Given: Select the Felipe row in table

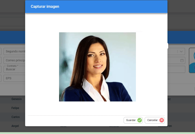Looking at the screenshot, I should (x=15, y=108).
